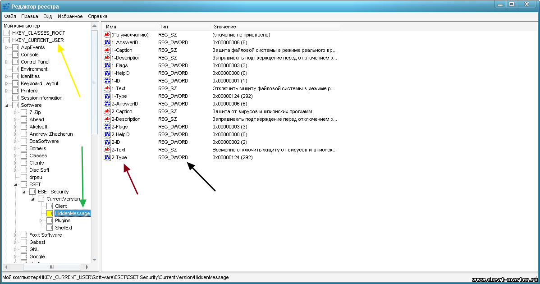540x284 pixels.
Task: Select the Мой компьютер root node
Action: [22, 26]
